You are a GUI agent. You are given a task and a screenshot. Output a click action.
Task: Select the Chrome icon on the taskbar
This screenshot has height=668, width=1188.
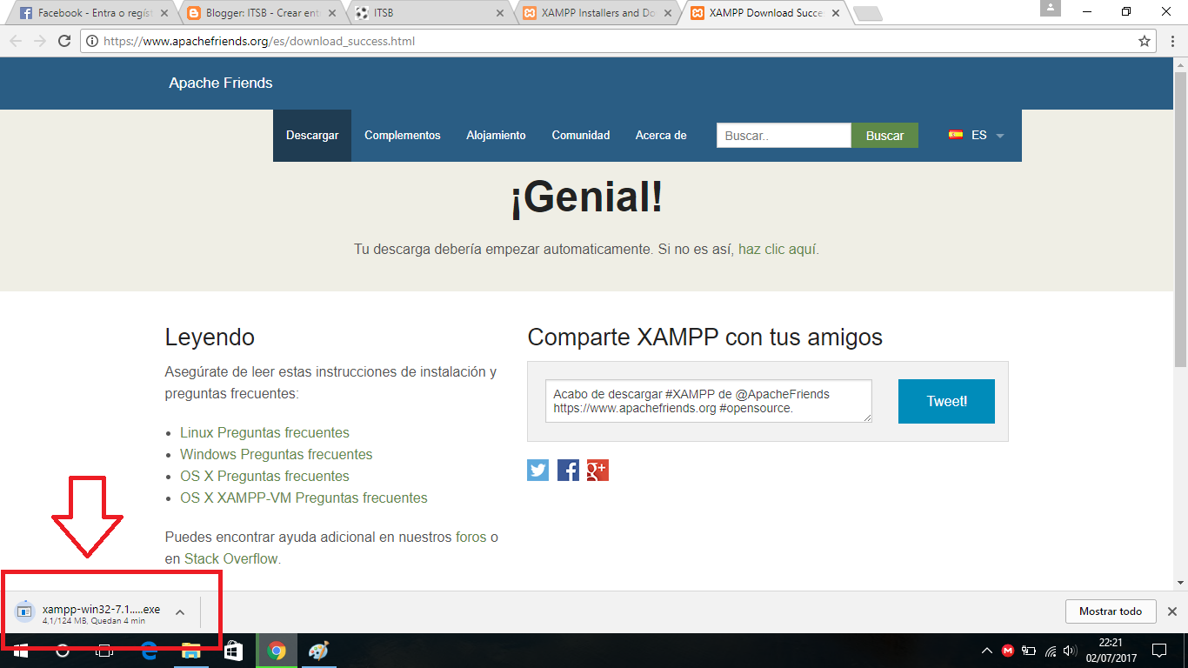[x=276, y=650]
